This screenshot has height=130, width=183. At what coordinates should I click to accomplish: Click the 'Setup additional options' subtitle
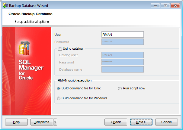32,22
